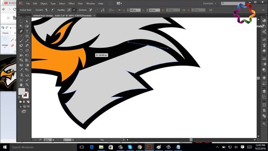Select the Magic Wand tool
268x151 pixels.
tap(21, 26)
